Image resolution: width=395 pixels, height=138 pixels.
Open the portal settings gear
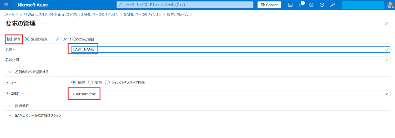click(311, 5)
